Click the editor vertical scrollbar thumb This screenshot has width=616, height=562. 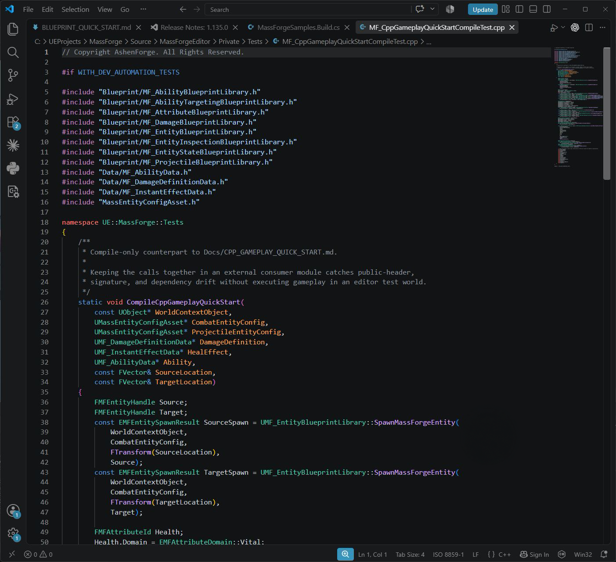point(607,113)
